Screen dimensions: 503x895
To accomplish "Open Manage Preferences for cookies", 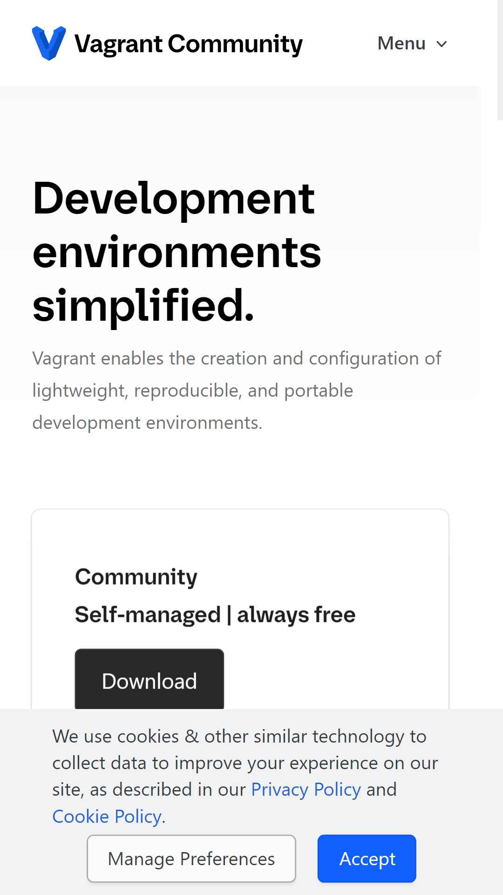I will [x=191, y=859].
